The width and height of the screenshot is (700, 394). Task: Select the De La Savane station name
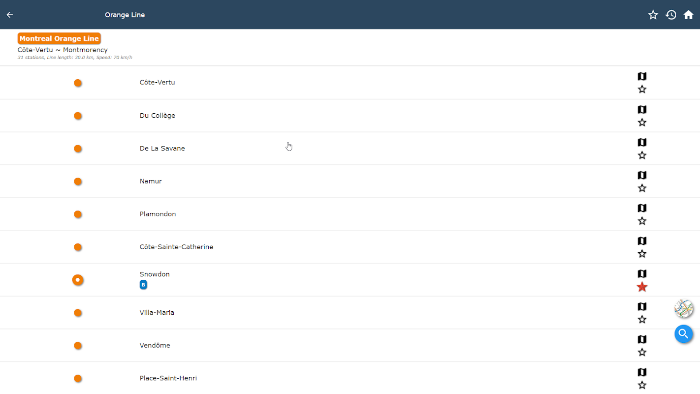coord(162,148)
